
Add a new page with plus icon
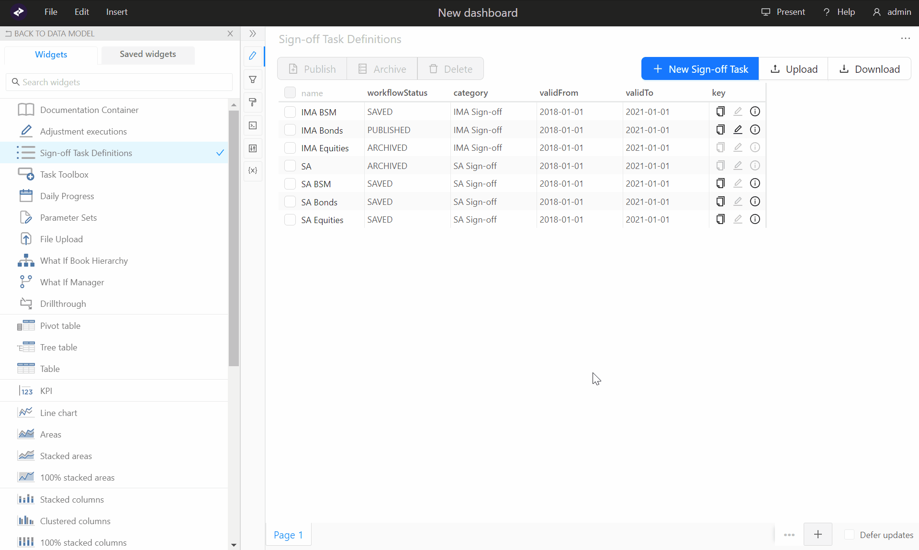(818, 534)
